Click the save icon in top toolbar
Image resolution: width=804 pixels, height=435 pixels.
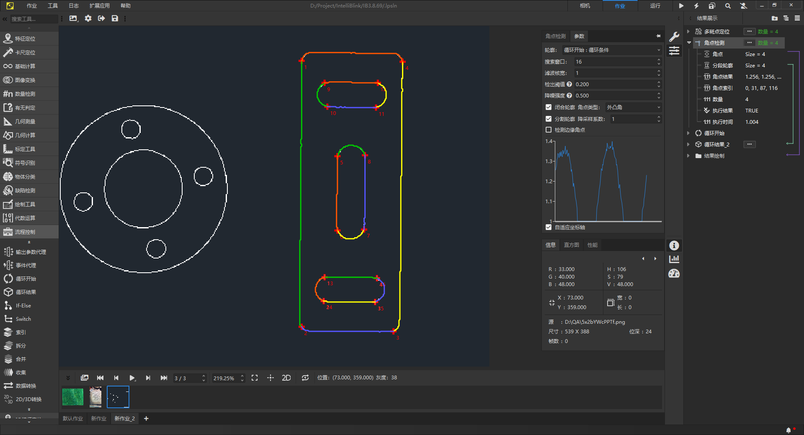click(x=115, y=18)
